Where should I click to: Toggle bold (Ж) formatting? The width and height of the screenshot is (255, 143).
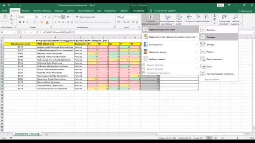20,22
